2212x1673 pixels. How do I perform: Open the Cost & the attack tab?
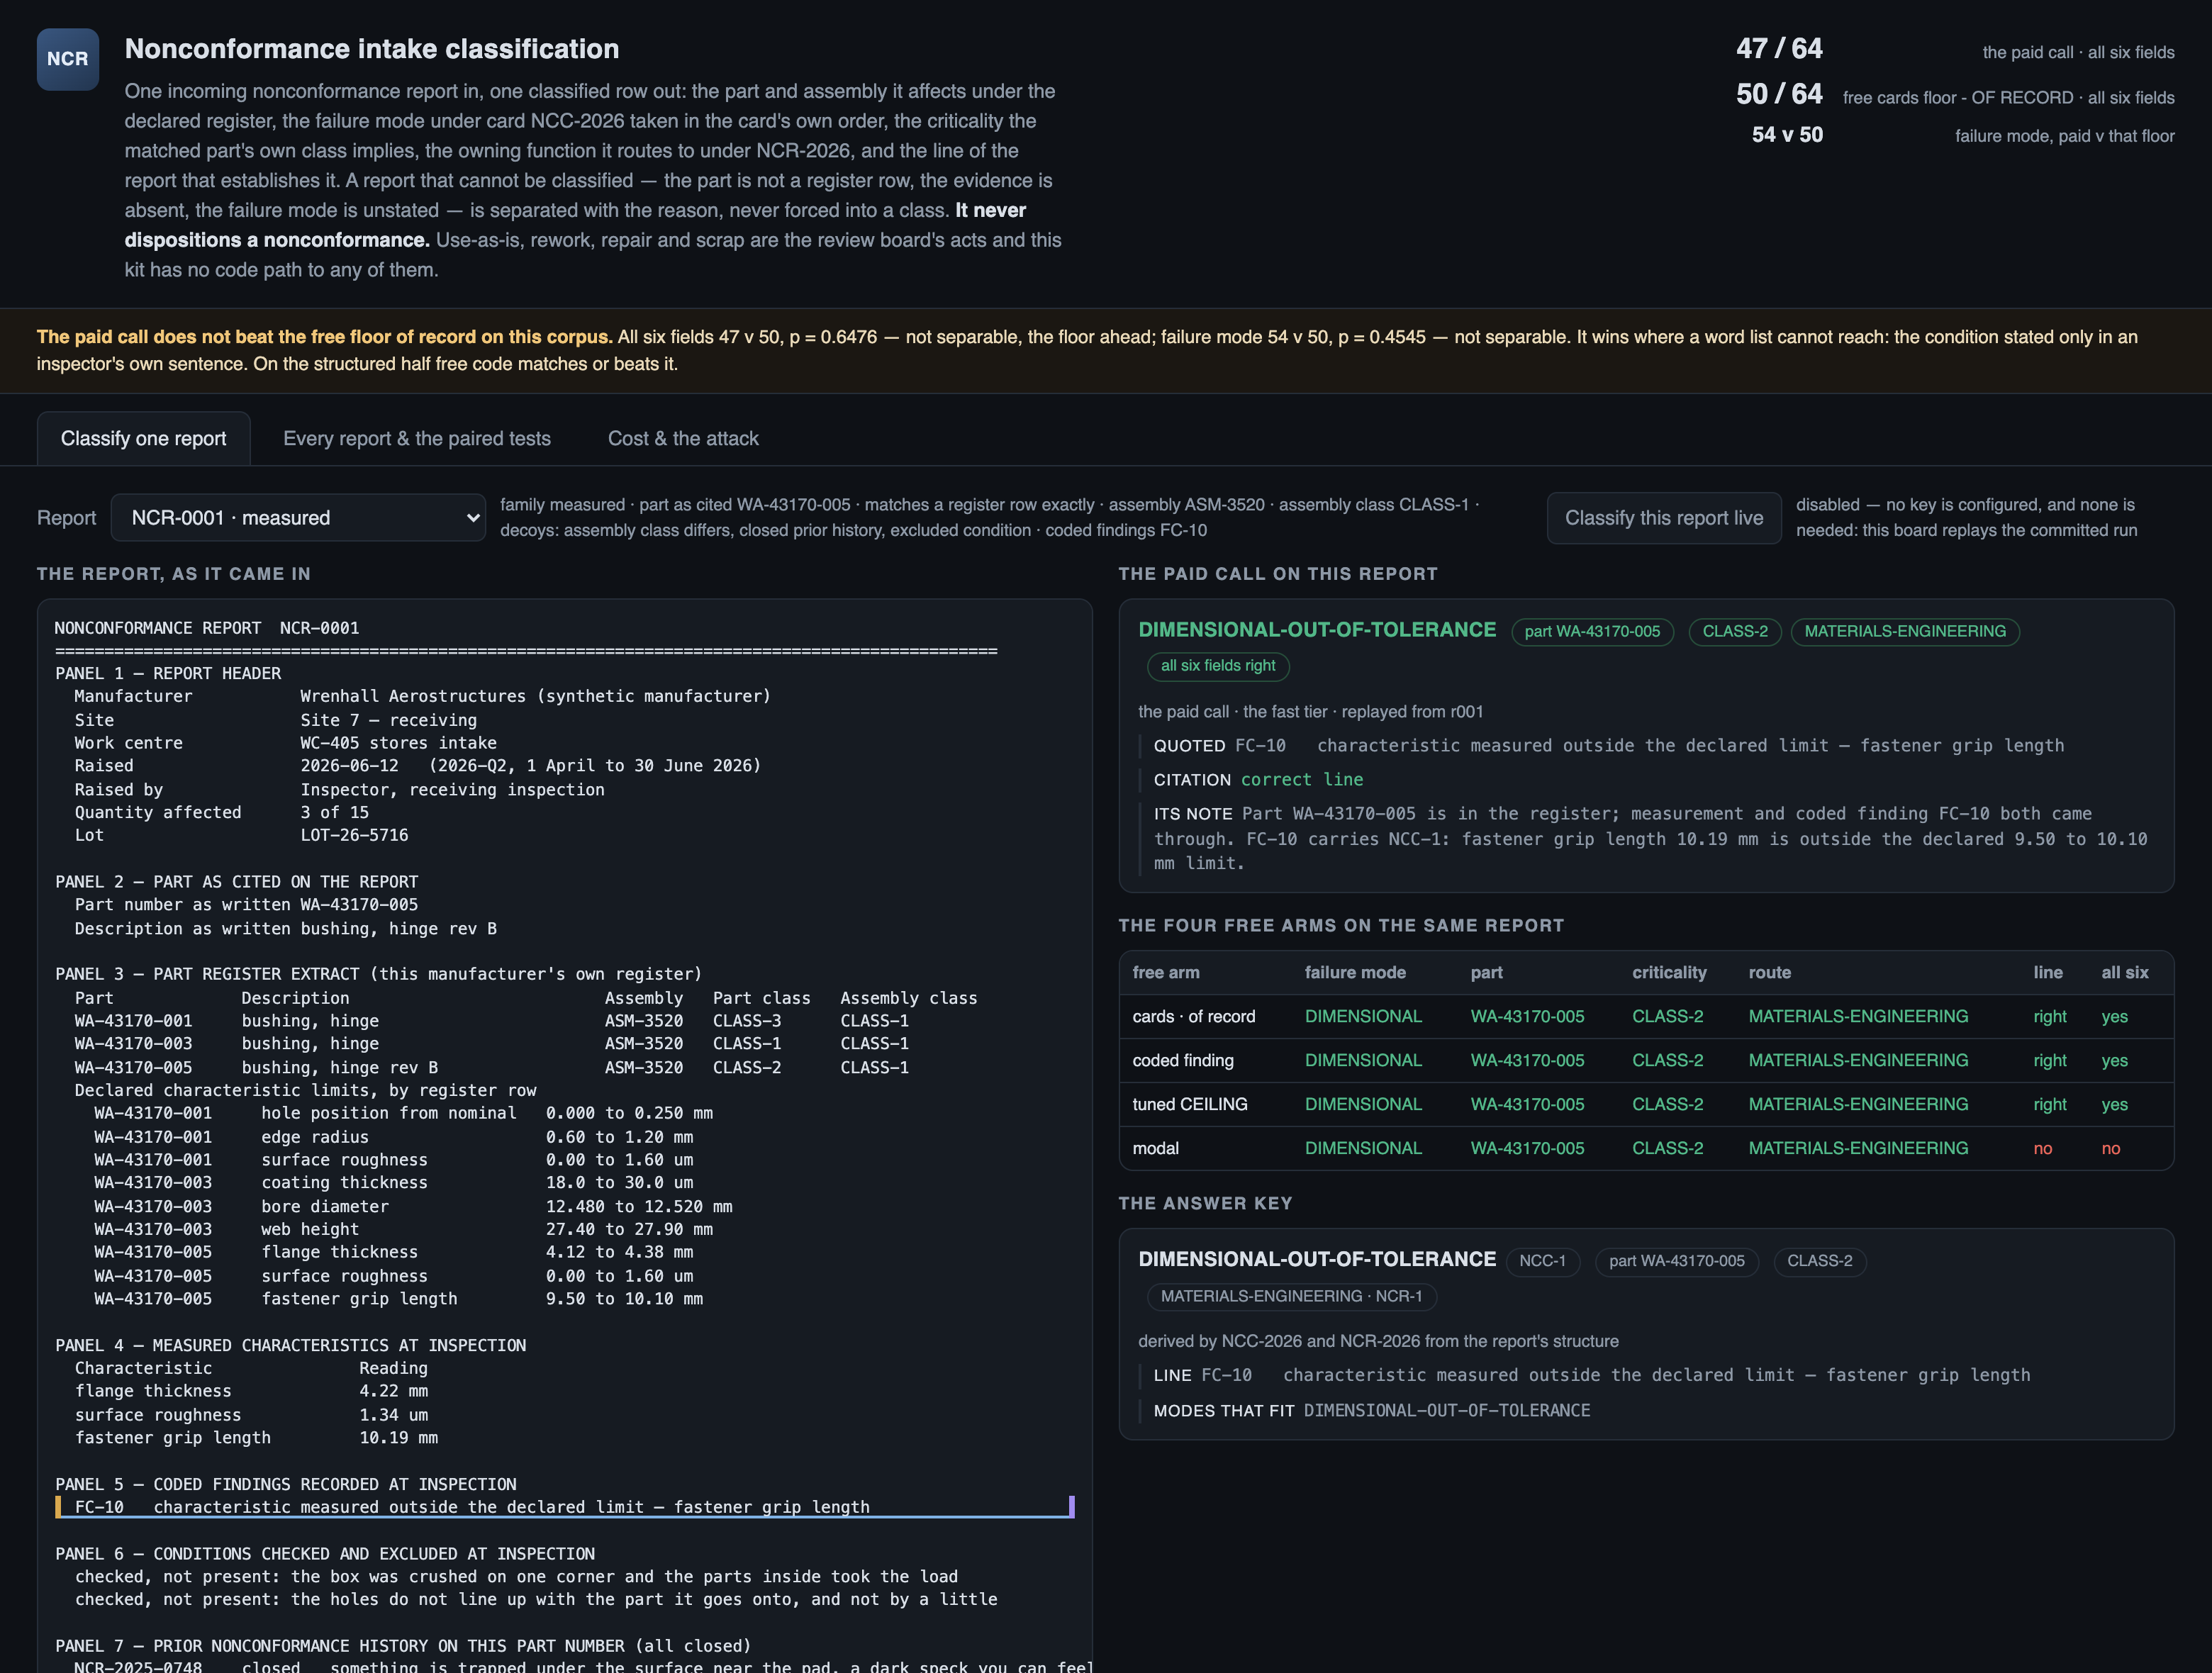pyautogui.click(x=683, y=438)
